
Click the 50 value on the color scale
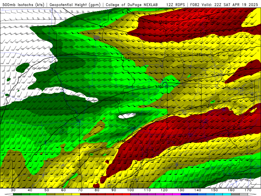(47, 190)
